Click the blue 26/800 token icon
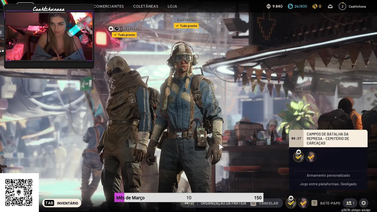The width and height of the screenshot is (377, 212). coord(290,6)
